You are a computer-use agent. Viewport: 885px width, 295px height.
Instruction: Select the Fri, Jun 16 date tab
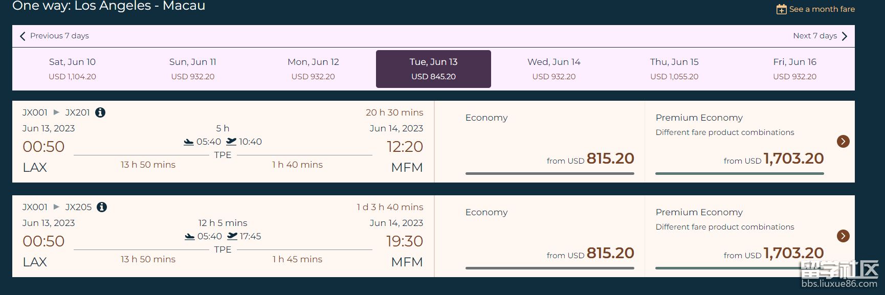point(794,69)
